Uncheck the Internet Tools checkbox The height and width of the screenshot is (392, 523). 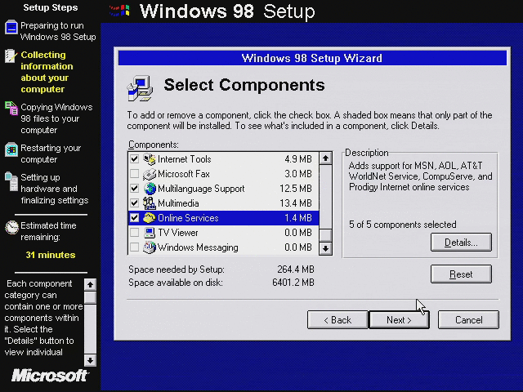click(134, 159)
